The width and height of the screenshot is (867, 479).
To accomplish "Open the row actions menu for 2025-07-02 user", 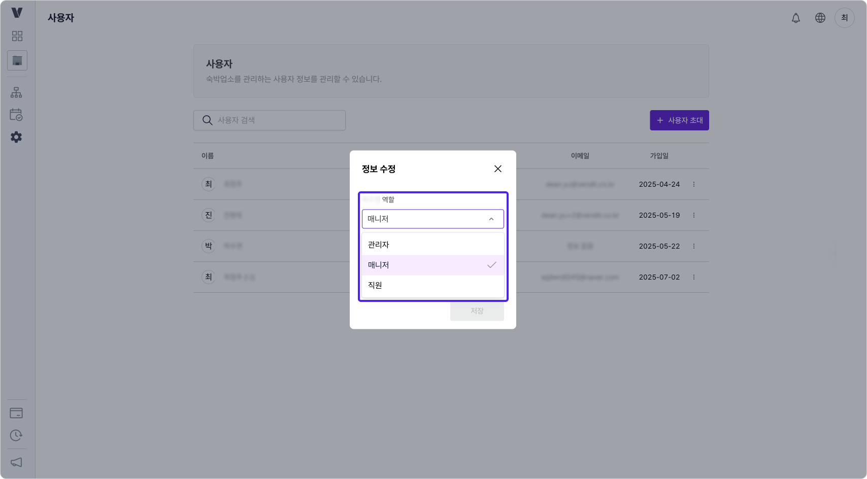I will click(694, 277).
